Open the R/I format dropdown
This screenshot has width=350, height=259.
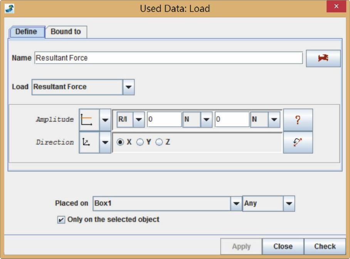(138, 120)
